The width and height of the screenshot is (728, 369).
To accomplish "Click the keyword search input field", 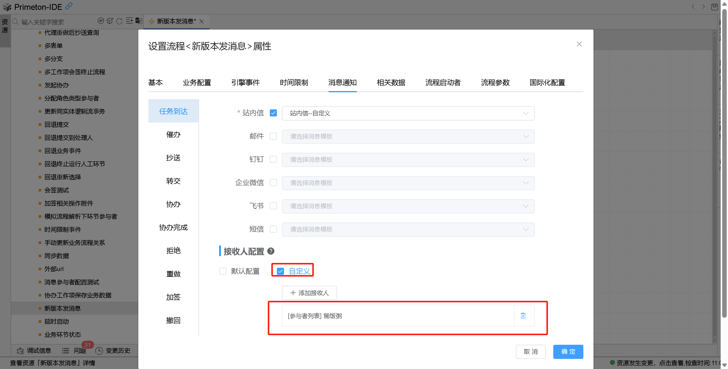I will tap(57, 22).
